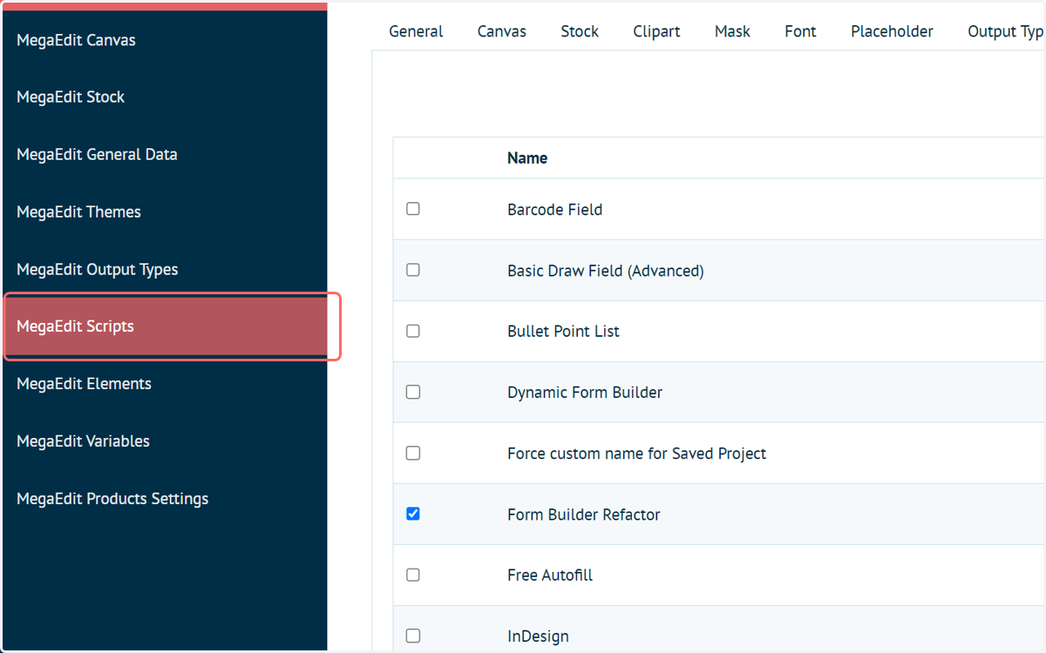Open MegaEdit Products Settings
The width and height of the screenshot is (1046, 653).
click(112, 499)
